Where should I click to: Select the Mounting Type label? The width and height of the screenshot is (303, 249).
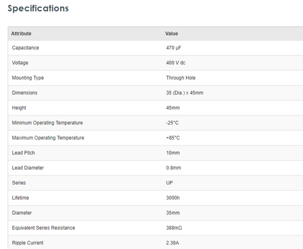coord(28,78)
